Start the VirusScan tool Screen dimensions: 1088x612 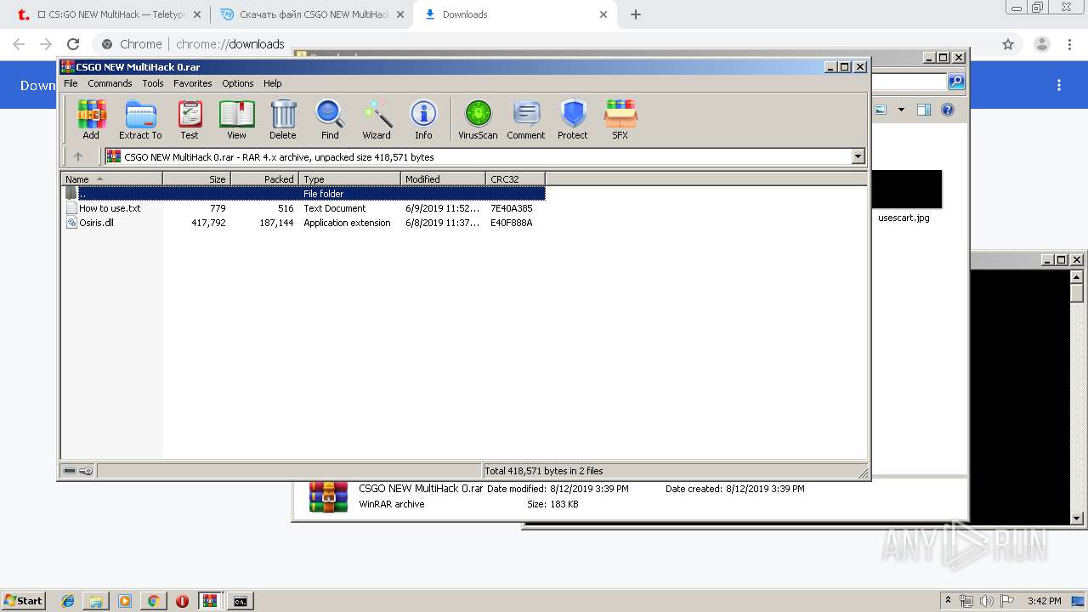(x=478, y=119)
